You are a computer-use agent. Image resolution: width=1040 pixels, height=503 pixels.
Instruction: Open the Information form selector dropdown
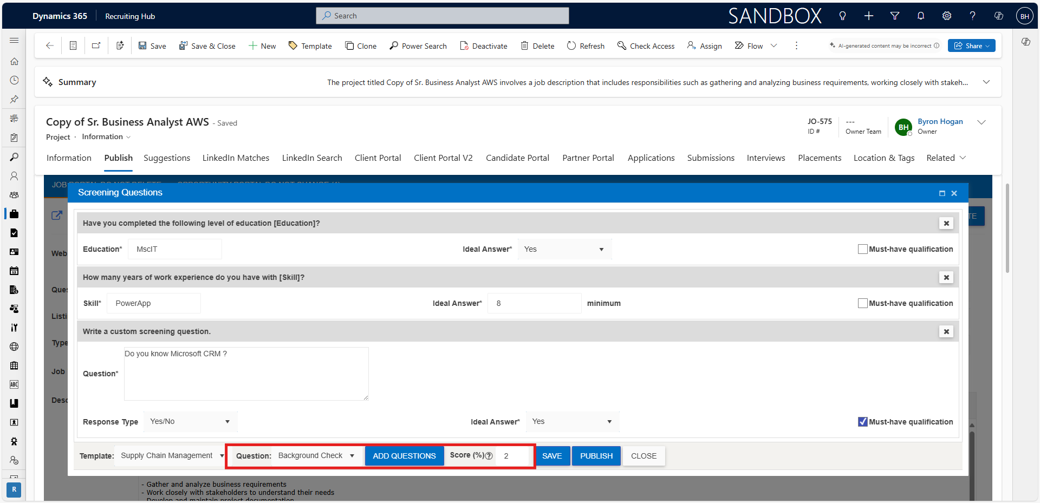tap(107, 137)
